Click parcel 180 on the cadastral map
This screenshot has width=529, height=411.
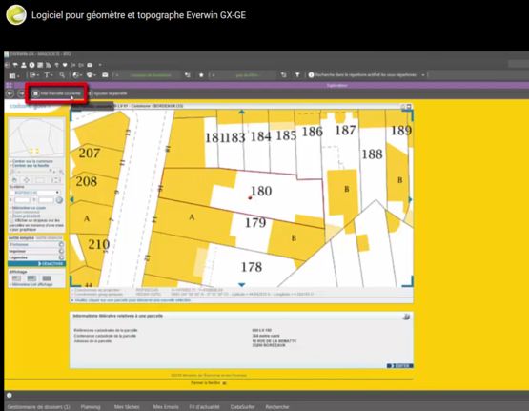click(261, 192)
